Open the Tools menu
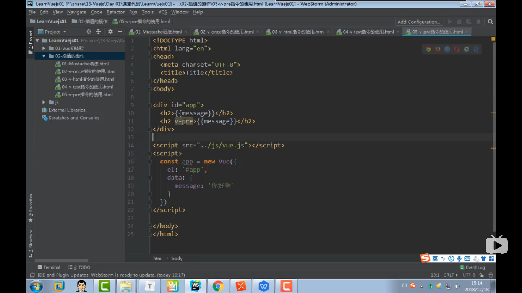The width and height of the screenshot is (522, 293). tap(148, 12)
